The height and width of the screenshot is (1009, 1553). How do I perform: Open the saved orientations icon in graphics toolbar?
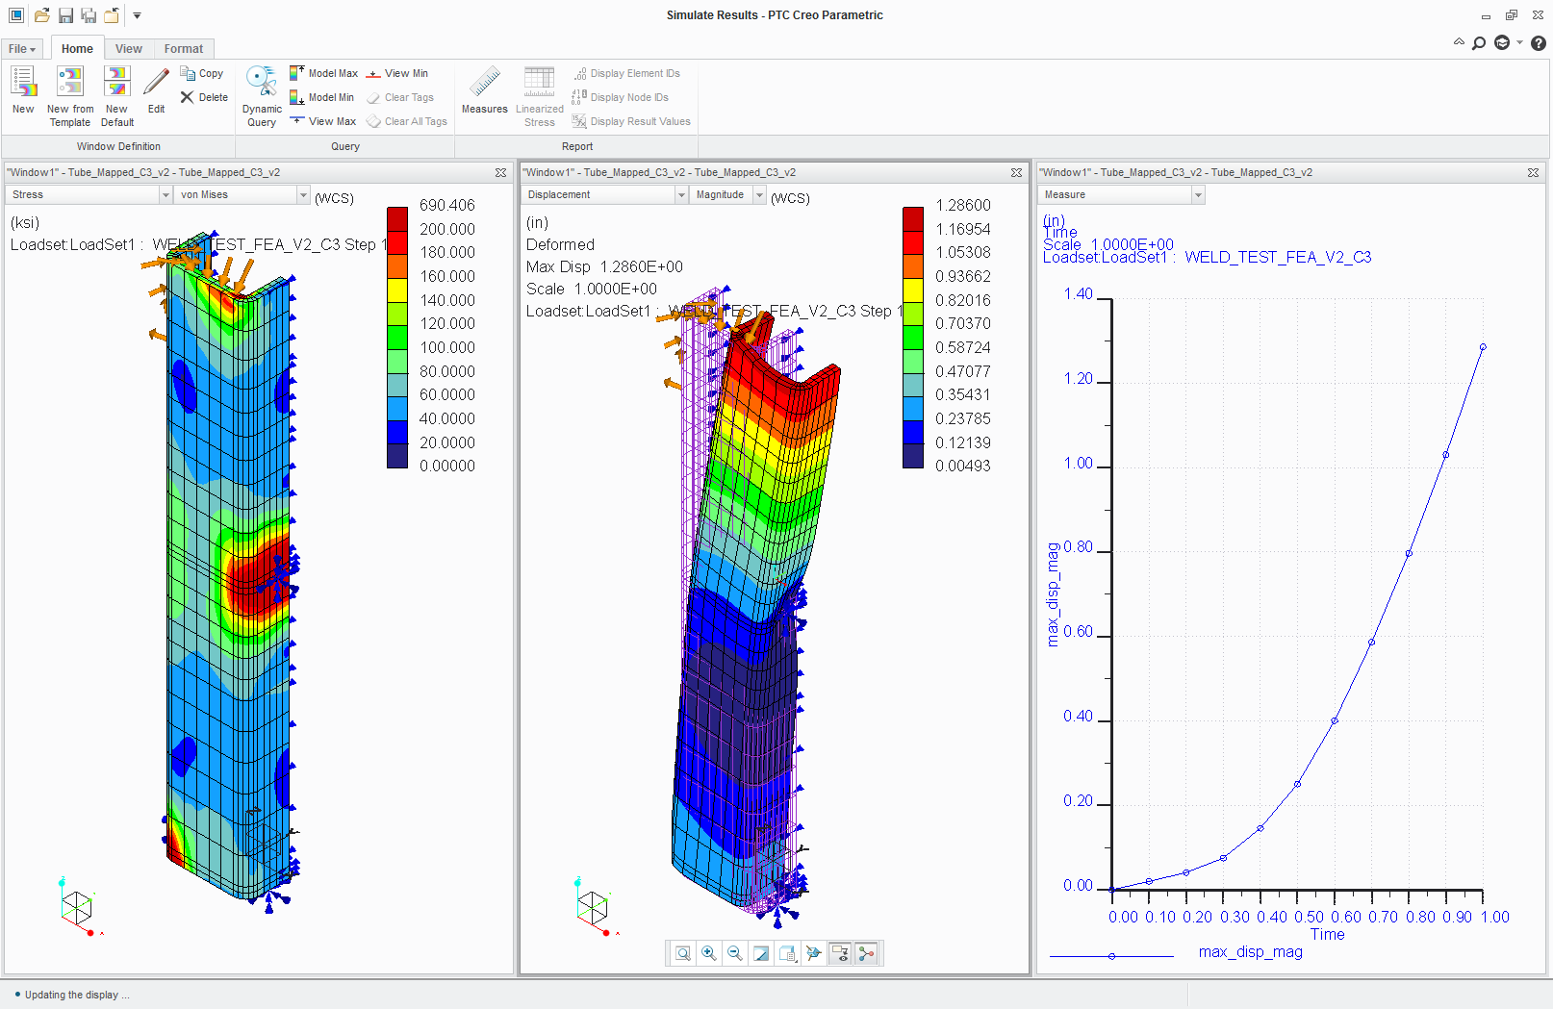[x=788, y=953]
